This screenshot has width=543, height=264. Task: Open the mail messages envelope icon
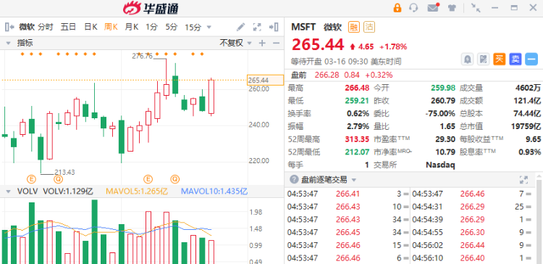point(433,8)
